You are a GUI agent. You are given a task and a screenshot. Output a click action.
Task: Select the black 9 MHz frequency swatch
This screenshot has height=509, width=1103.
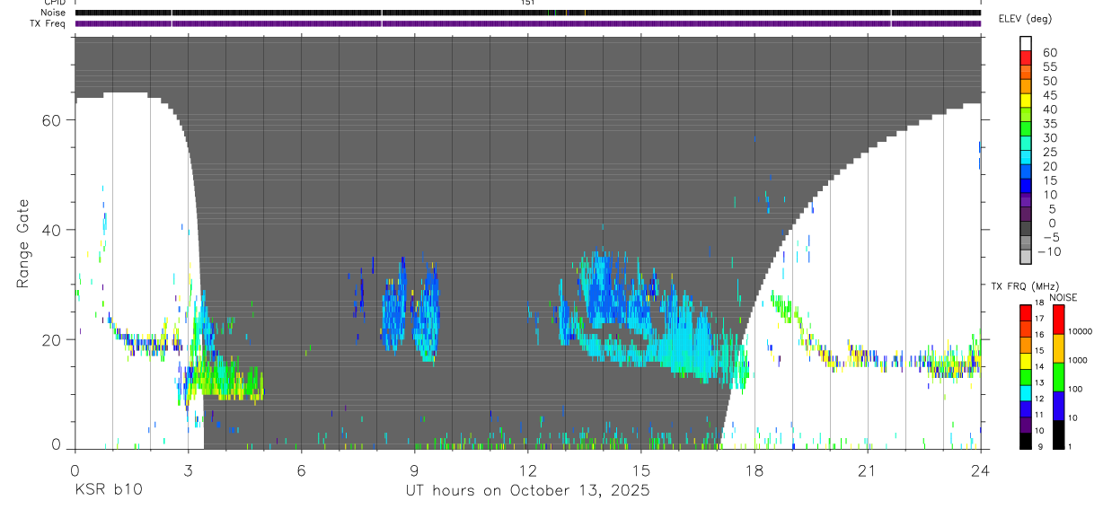pos(1026,441)
